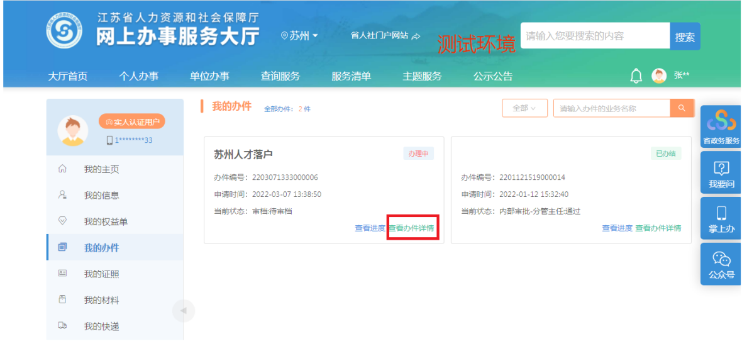Collapse sidebar with left arrow button

(184, 311)
